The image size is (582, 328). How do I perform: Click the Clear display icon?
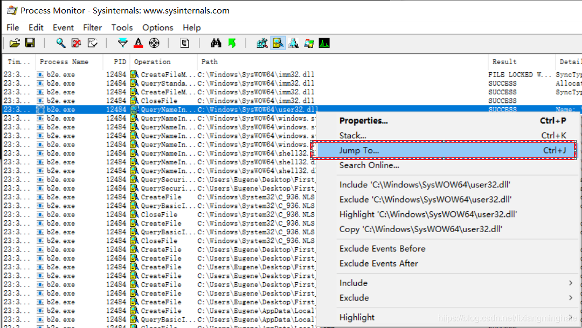(93, 43)
